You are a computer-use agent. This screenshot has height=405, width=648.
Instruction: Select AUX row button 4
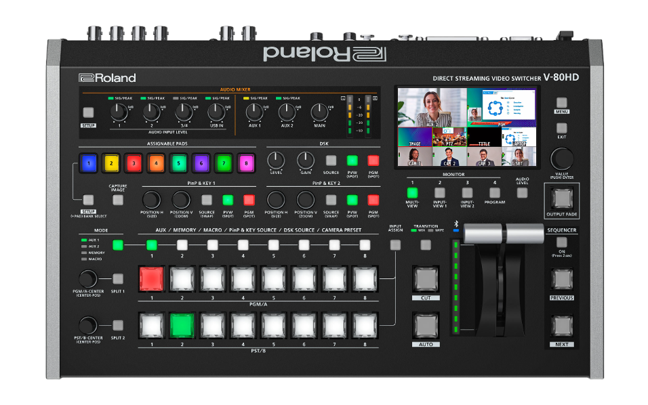[243, 245]
